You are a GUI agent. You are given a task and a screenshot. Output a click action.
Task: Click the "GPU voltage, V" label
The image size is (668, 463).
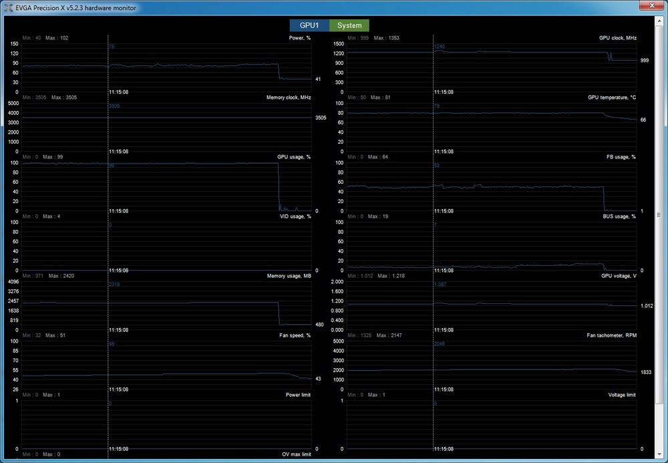[x=619, y=276]
